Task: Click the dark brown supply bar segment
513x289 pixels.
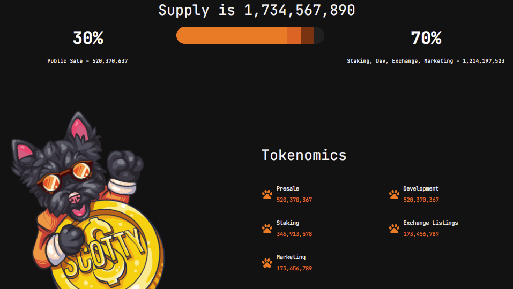Action: (307, 35)
